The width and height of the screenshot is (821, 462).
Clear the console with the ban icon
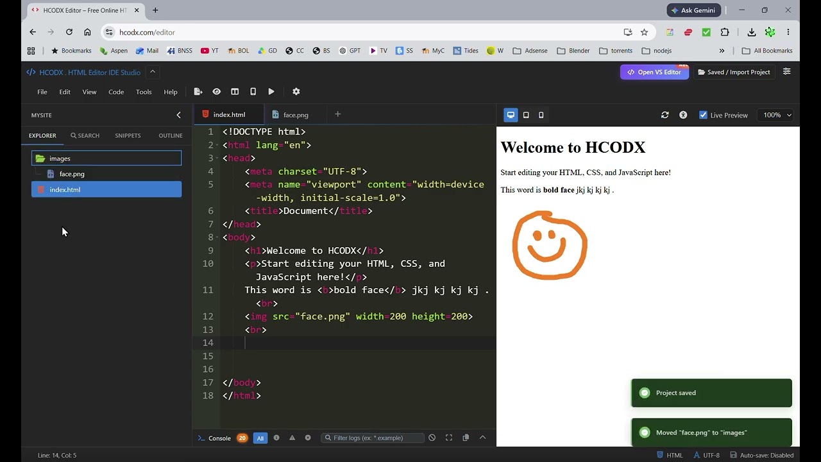point(432,438)
